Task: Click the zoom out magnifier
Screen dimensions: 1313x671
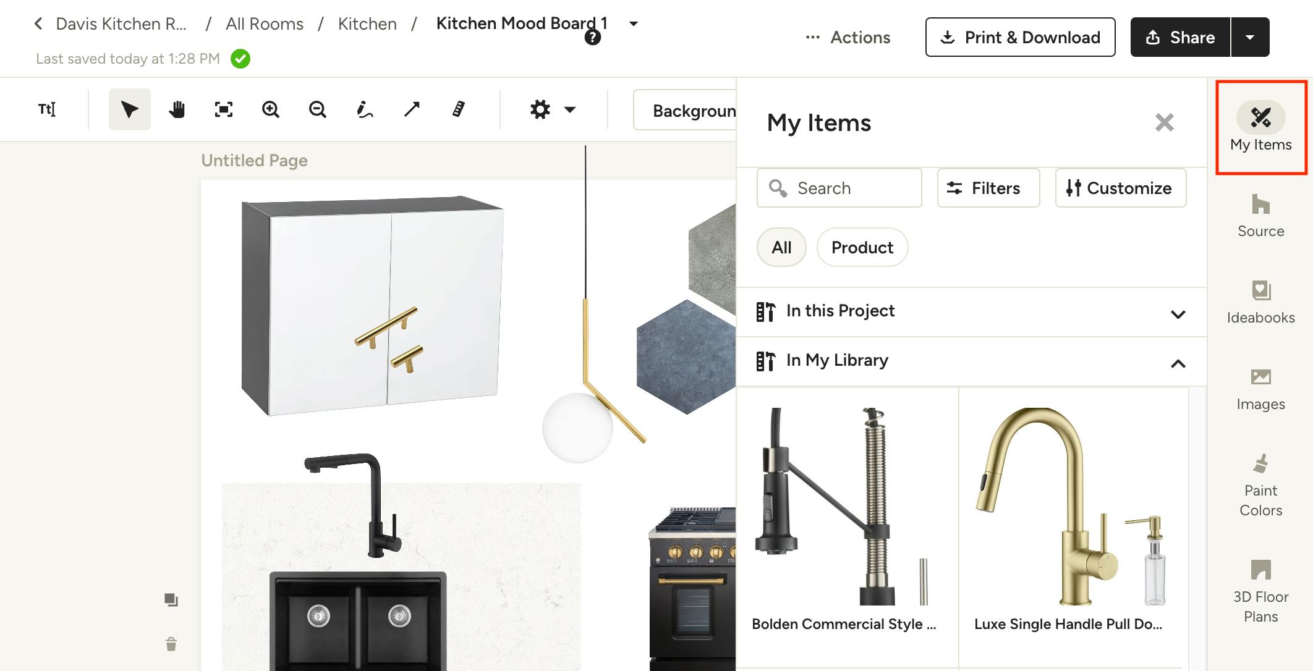Action: (318, 109)
